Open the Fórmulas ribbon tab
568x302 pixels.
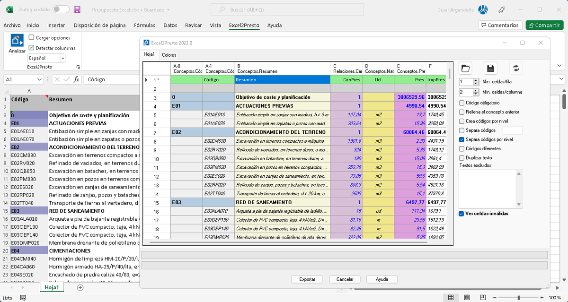144,26
